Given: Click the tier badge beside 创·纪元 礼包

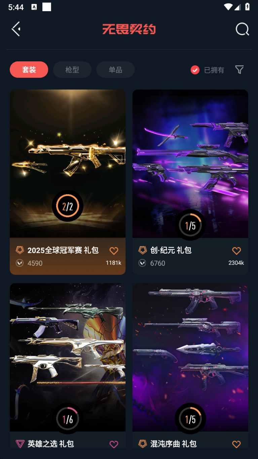Looking at the screenshot, I should pyautogui.click(x=143, y=250).
